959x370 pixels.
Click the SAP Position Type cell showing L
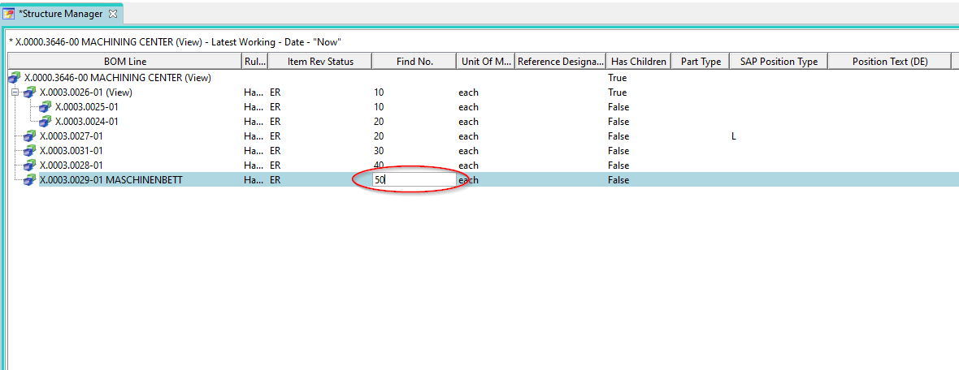(734, 136)
